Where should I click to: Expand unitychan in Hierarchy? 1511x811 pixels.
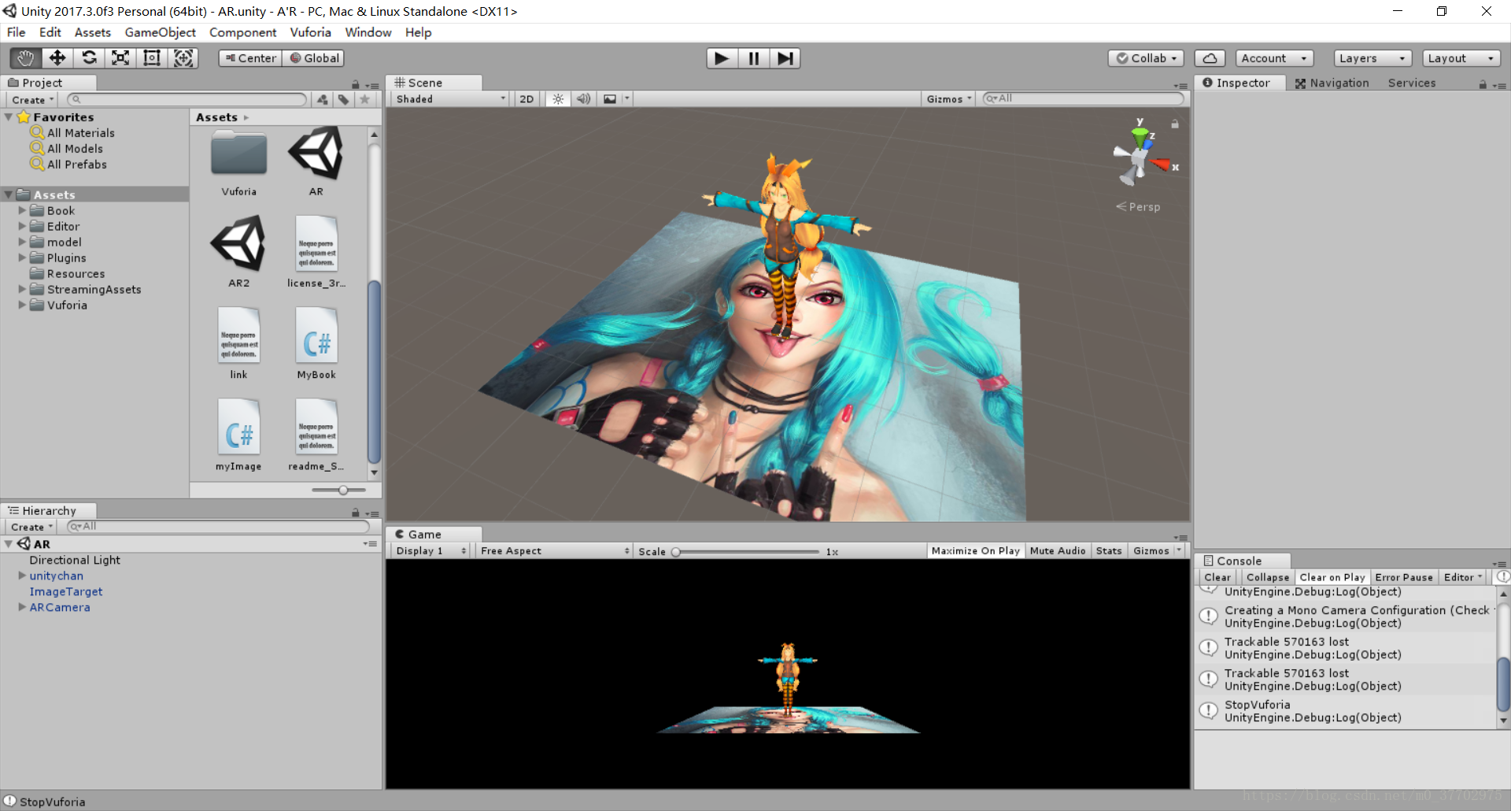coord(23,576)
